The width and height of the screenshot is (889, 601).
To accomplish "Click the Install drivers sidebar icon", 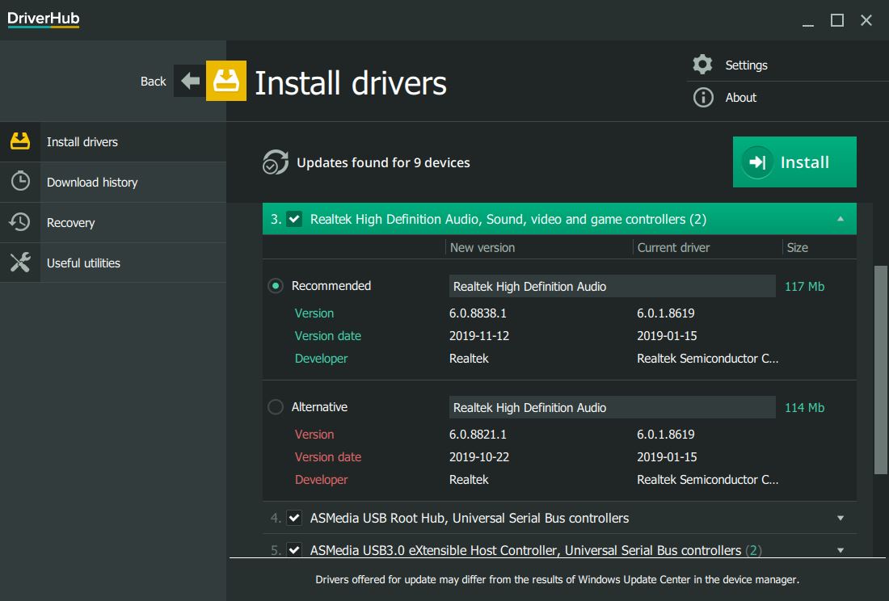I will coord(20,141).
